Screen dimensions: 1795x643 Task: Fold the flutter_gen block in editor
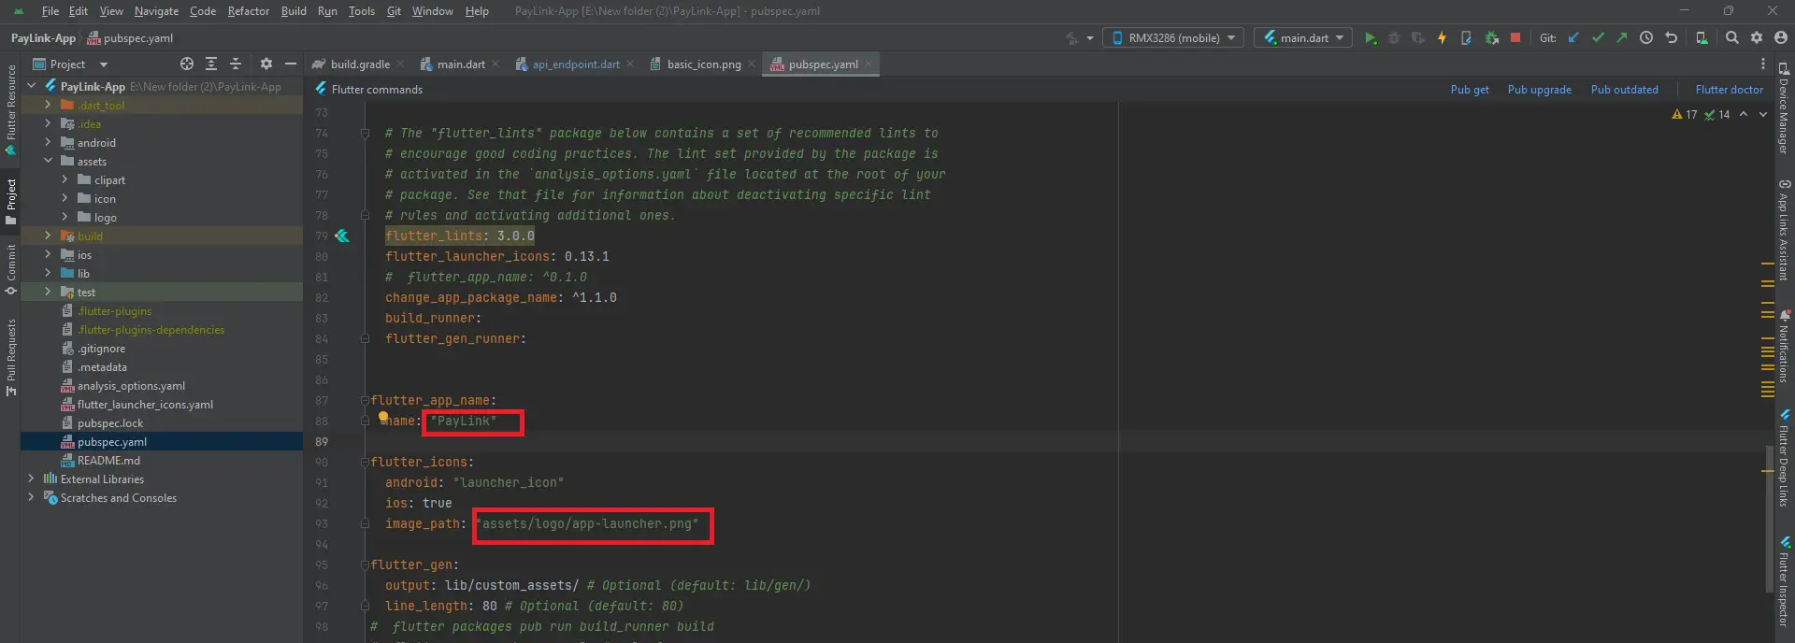pos(365,565)
